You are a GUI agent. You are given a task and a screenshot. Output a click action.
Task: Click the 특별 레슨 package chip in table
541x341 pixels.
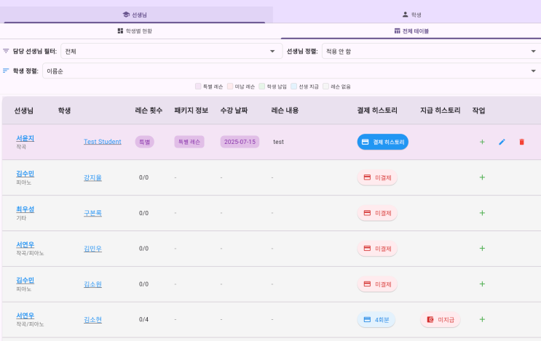189,142
